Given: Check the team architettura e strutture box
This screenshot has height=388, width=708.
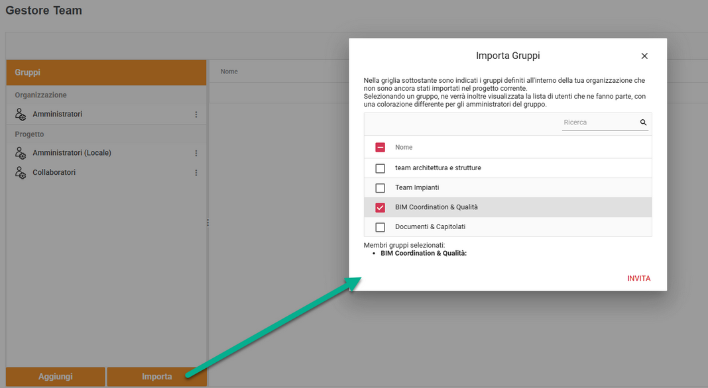Looking at the screenshot, I should [x=381, y=168].
